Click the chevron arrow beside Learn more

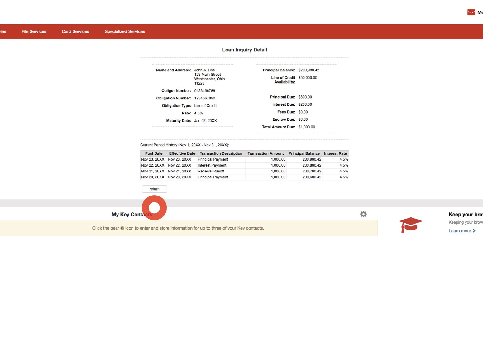coord(474,231)
